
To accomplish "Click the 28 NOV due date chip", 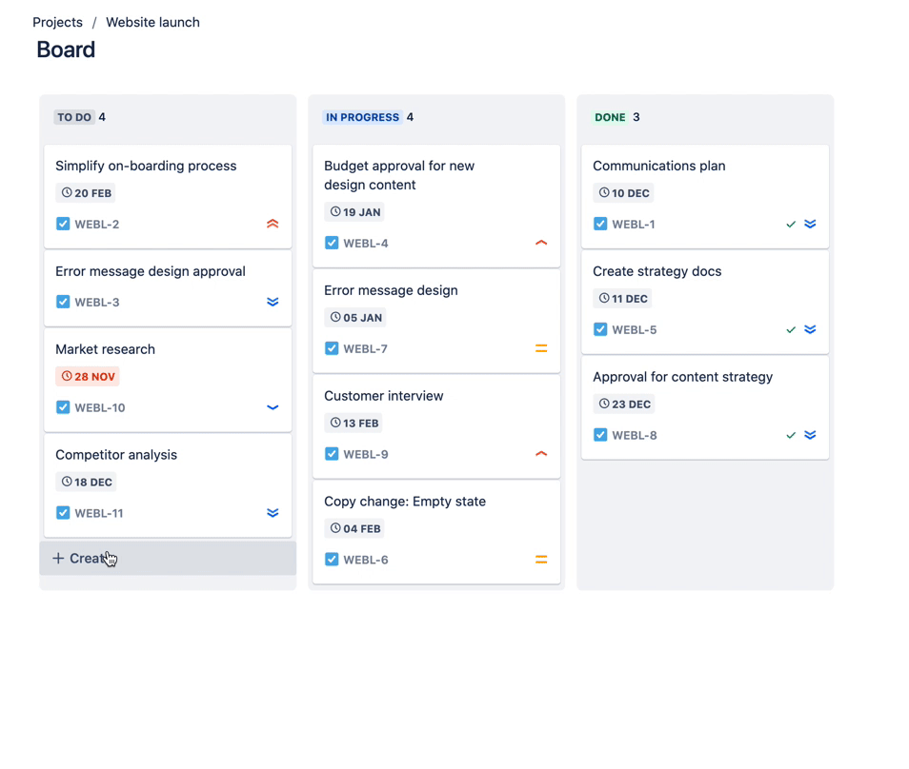I will [x=87, y=376].
